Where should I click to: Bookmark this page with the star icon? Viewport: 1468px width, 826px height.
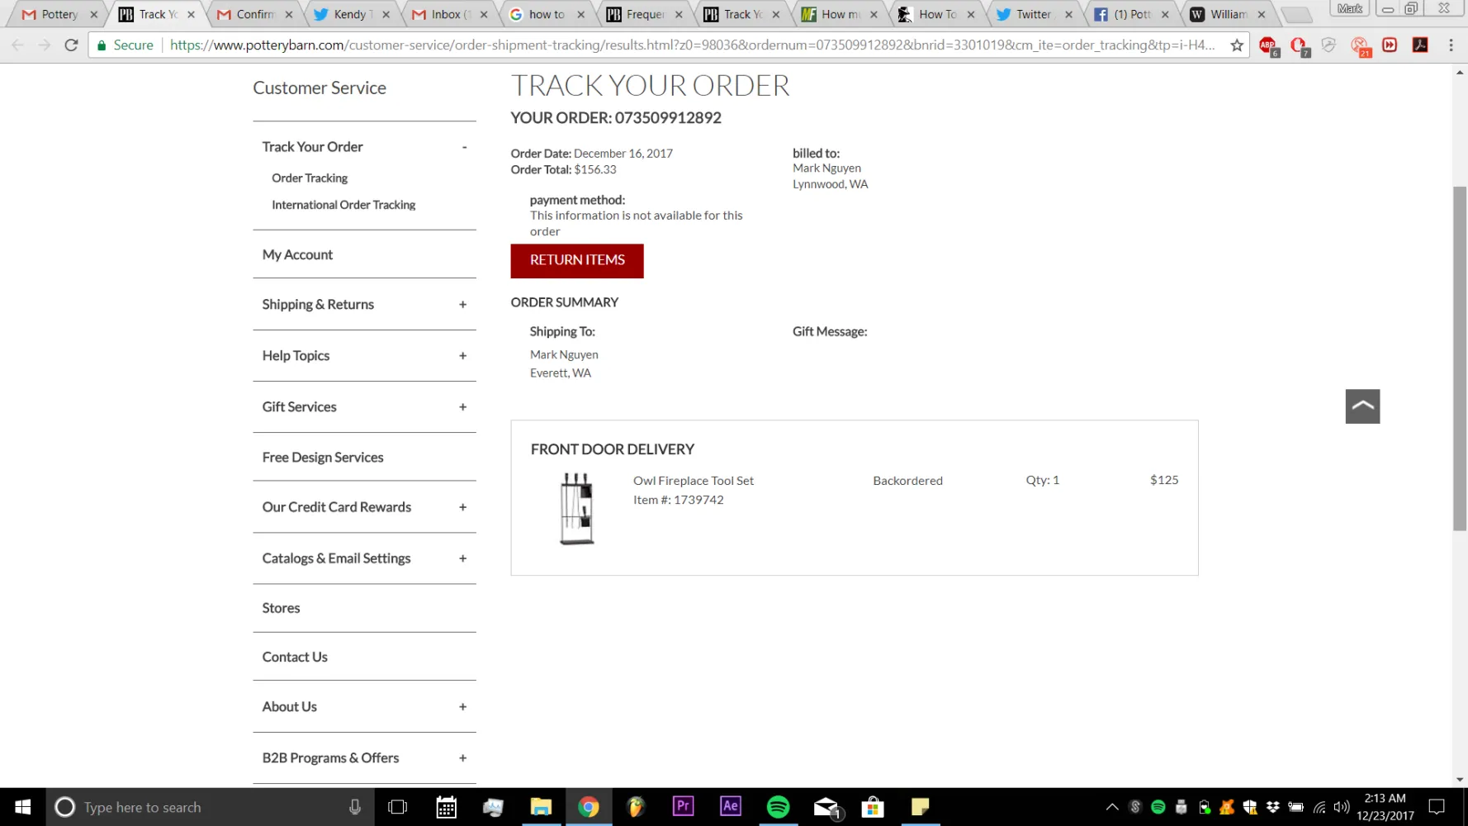coord(1236,45)
